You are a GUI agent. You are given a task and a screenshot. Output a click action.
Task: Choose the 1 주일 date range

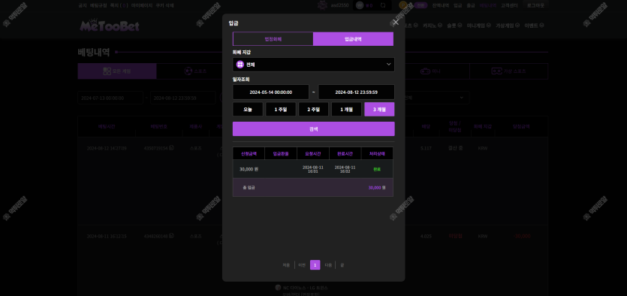281,109
